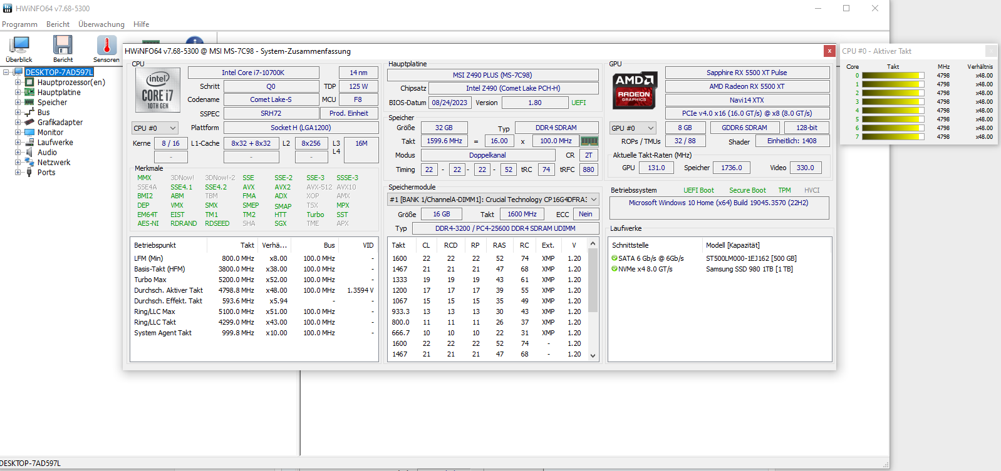Open the Bericht menu

tap(58, 24)
